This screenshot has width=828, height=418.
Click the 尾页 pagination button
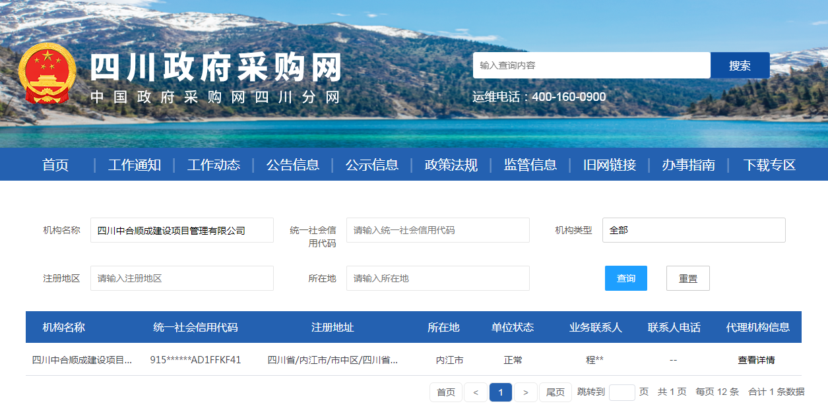(556, 392)
